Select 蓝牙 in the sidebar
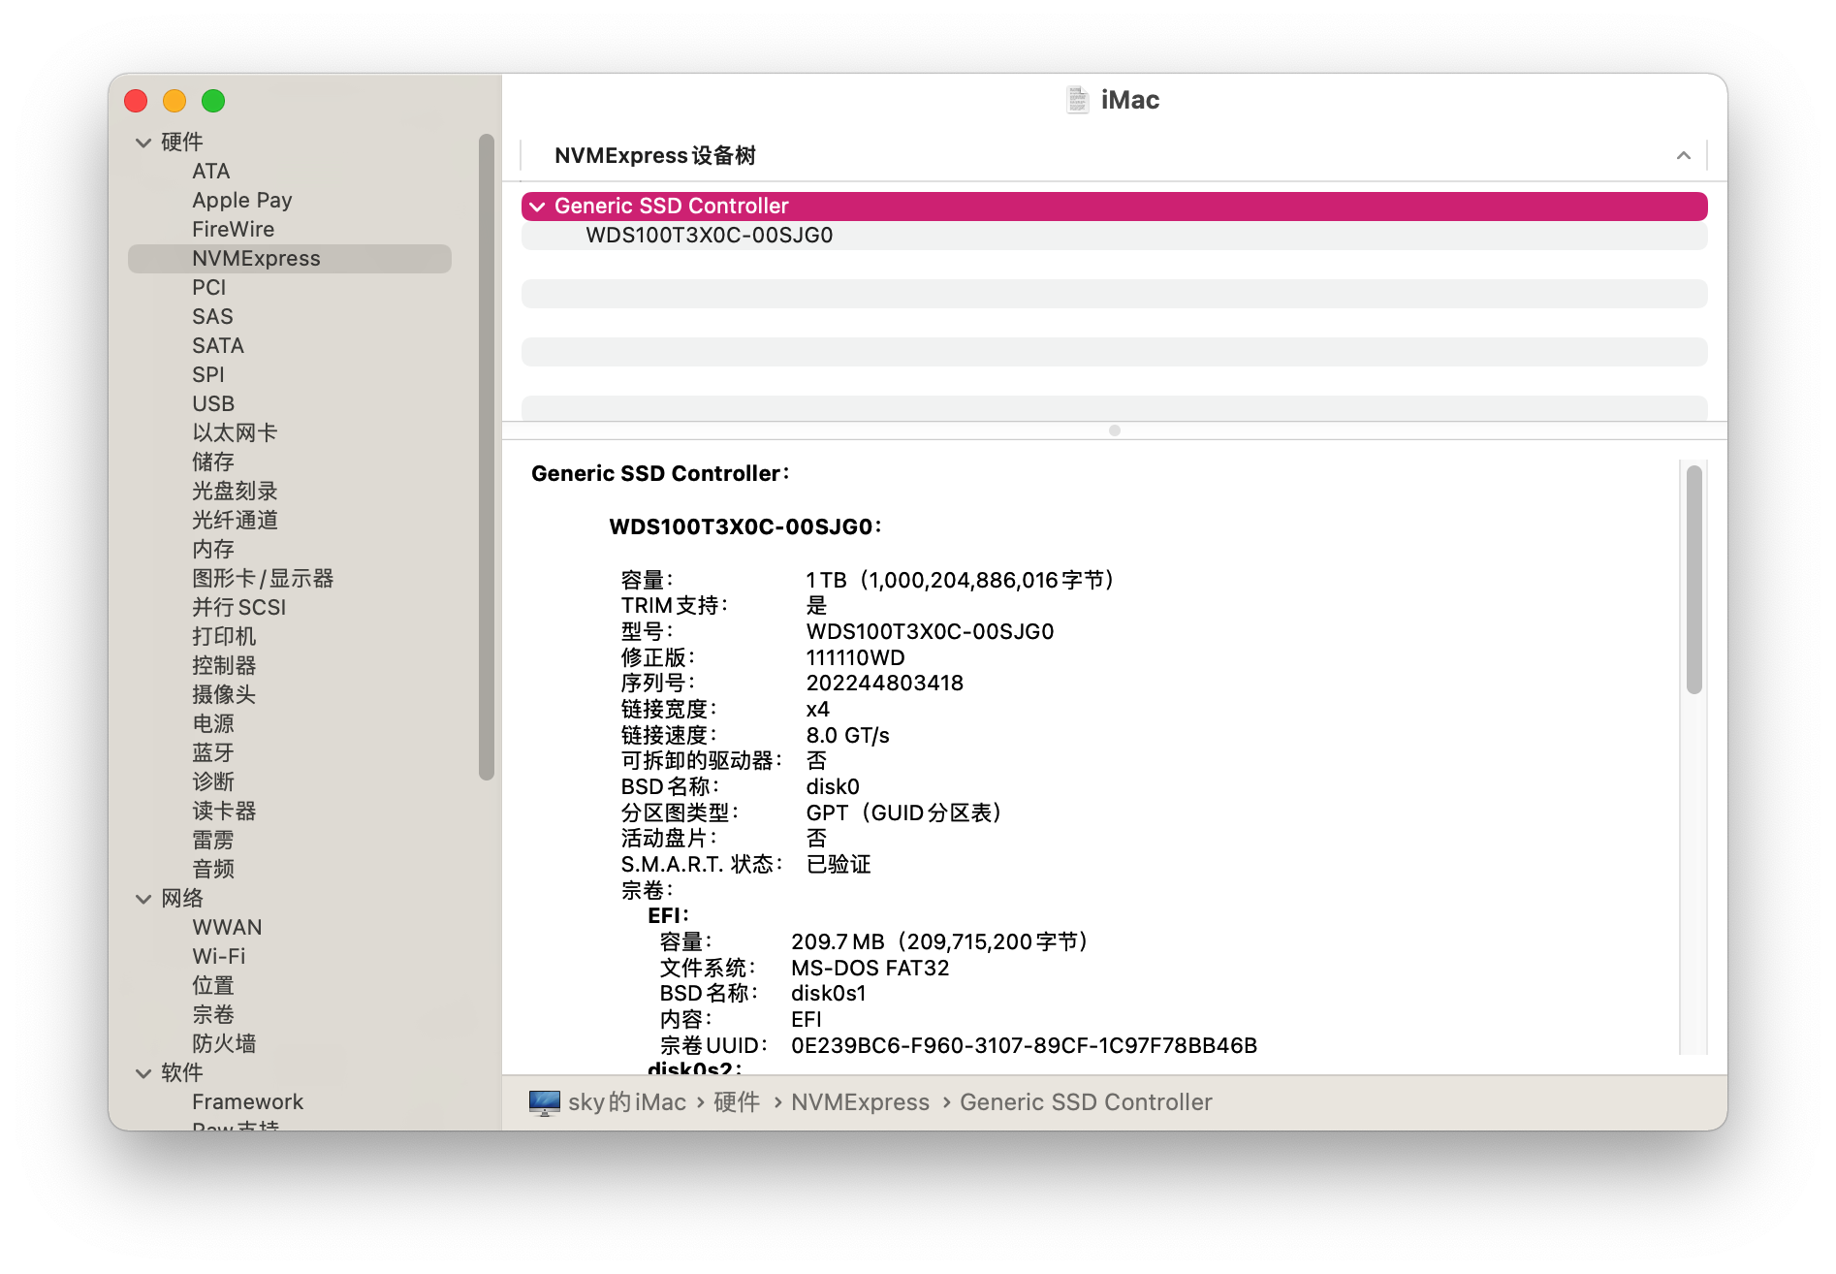Image resolution: width=1836 pixels, height=1274 pixels. [x=213, y=753]
